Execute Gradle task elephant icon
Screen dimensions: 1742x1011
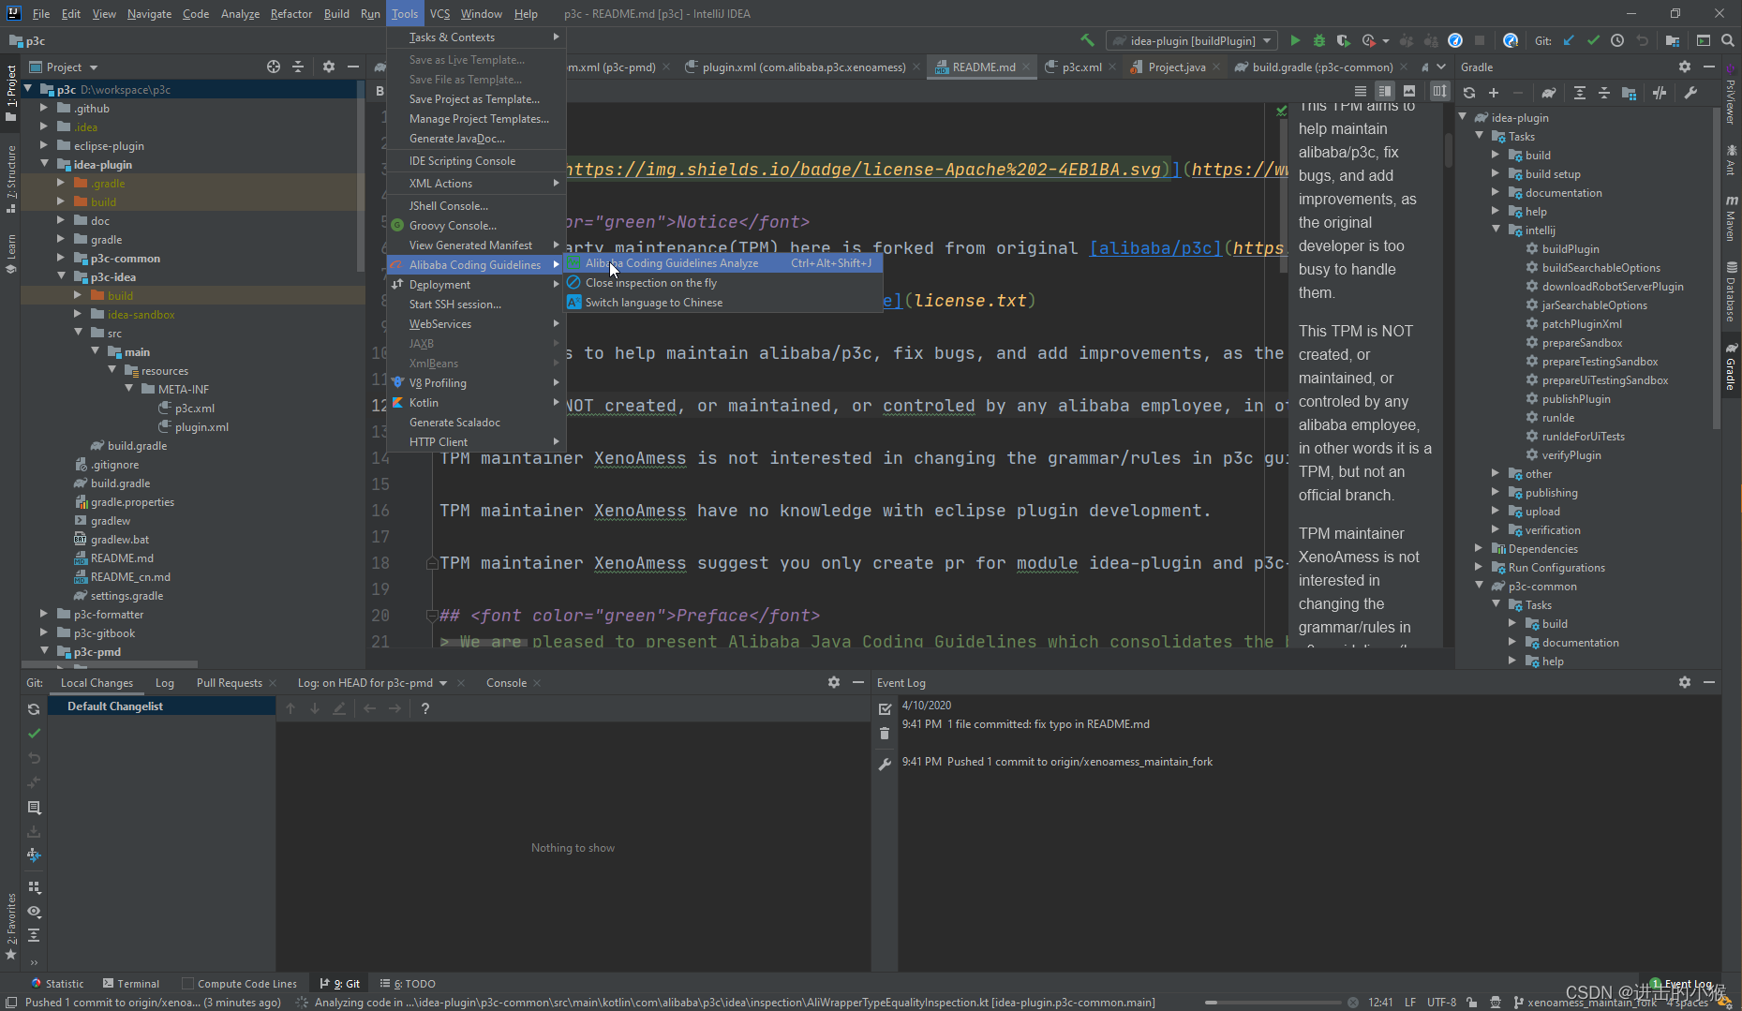click(x=1549, y=92)
